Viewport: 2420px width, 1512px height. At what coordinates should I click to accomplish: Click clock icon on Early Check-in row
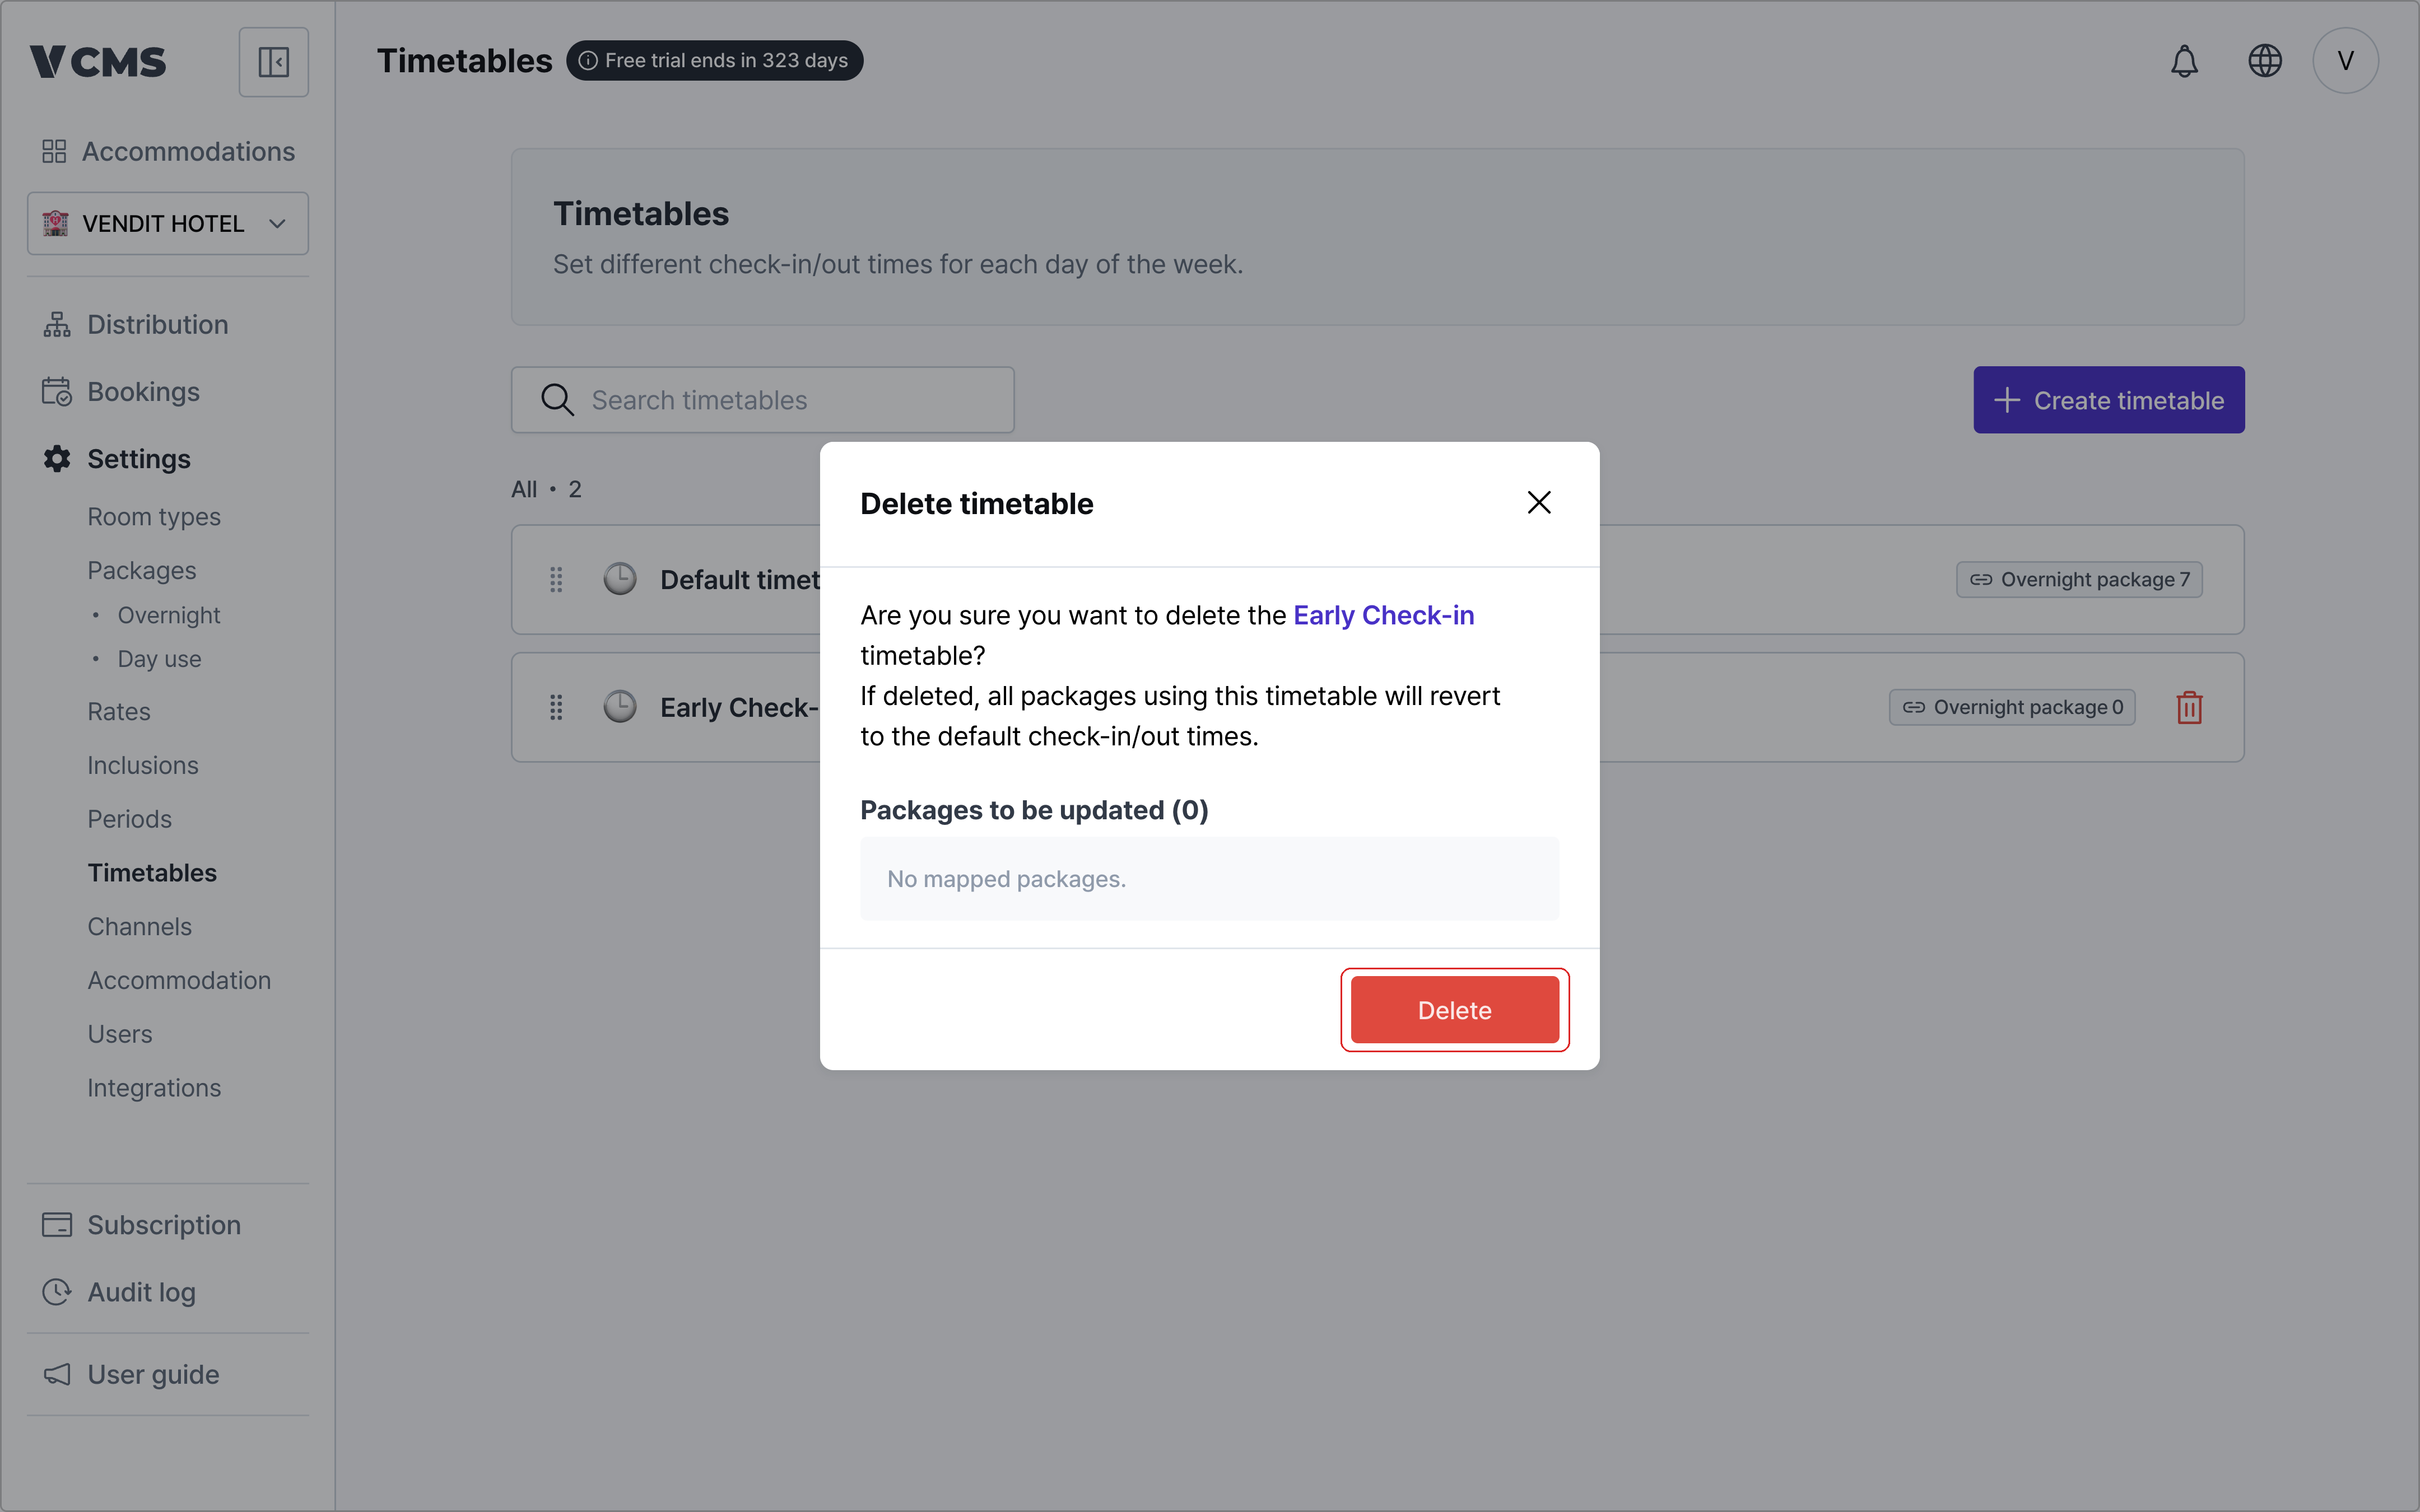620,707
